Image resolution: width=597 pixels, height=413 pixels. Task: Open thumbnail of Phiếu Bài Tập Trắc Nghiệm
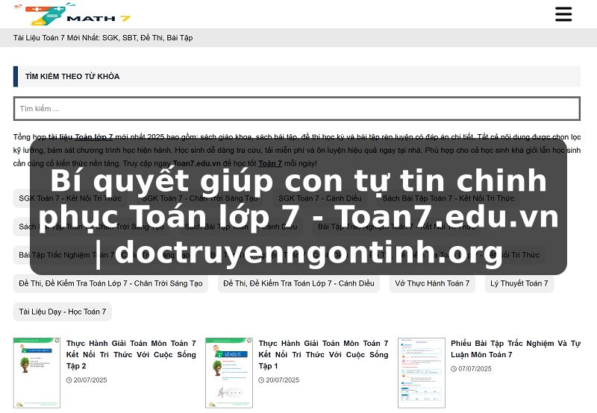(x=422, y=373)
